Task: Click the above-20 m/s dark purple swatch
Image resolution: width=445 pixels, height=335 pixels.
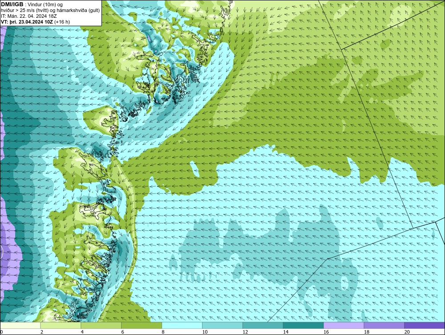Action: click(425, 325)
